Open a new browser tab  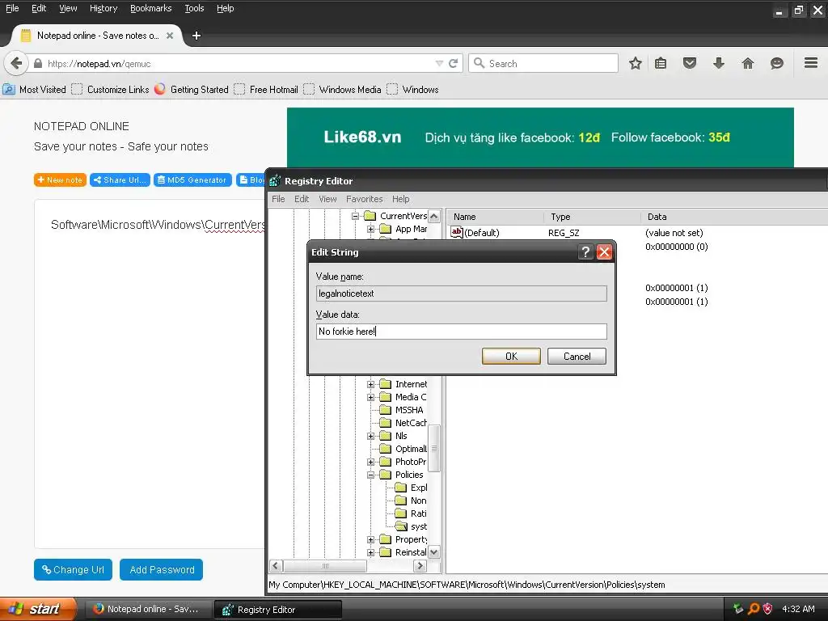tap(196, 36)
